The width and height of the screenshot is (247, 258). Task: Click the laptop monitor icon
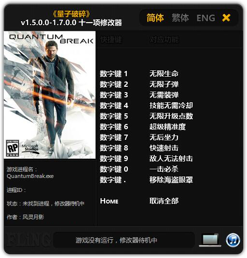pyautogui.click(x=210, y=240)
